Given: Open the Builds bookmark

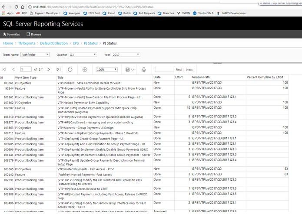Looking at the screenshot, I should pos(124,13).
